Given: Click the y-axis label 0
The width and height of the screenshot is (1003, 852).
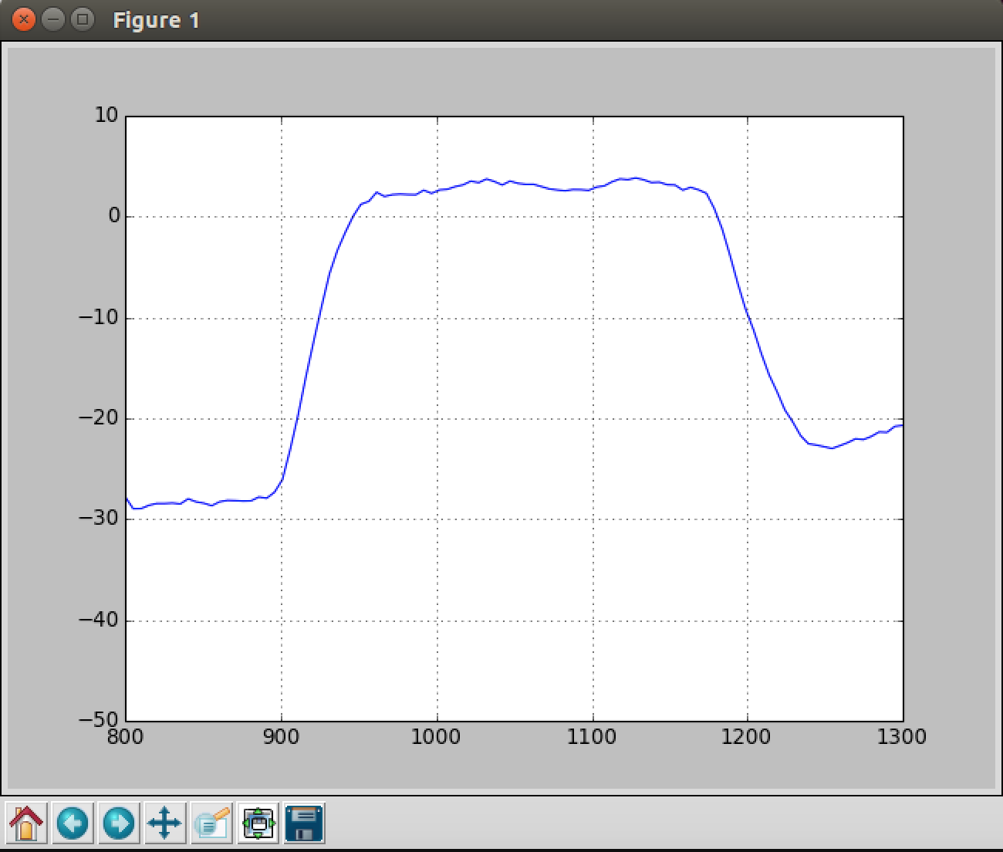Looking at the screenshot, I should 114,215.
